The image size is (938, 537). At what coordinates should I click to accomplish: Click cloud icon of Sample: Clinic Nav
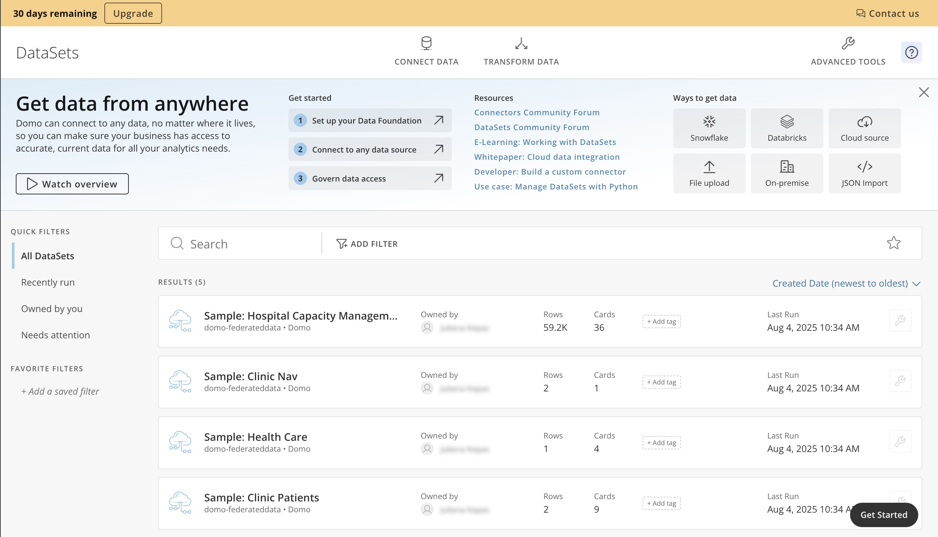pyautogui.click(x=180, y=382)
